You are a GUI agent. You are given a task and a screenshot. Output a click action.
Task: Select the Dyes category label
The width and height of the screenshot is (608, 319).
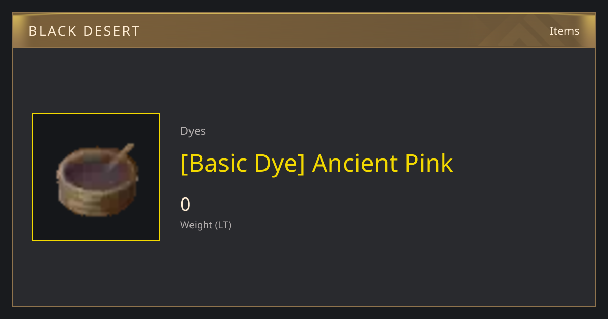[193, 131]
